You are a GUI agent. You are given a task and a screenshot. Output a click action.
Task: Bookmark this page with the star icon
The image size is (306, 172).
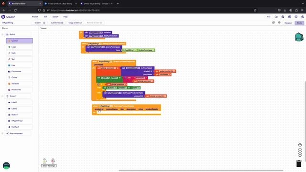tap(255, 10)
